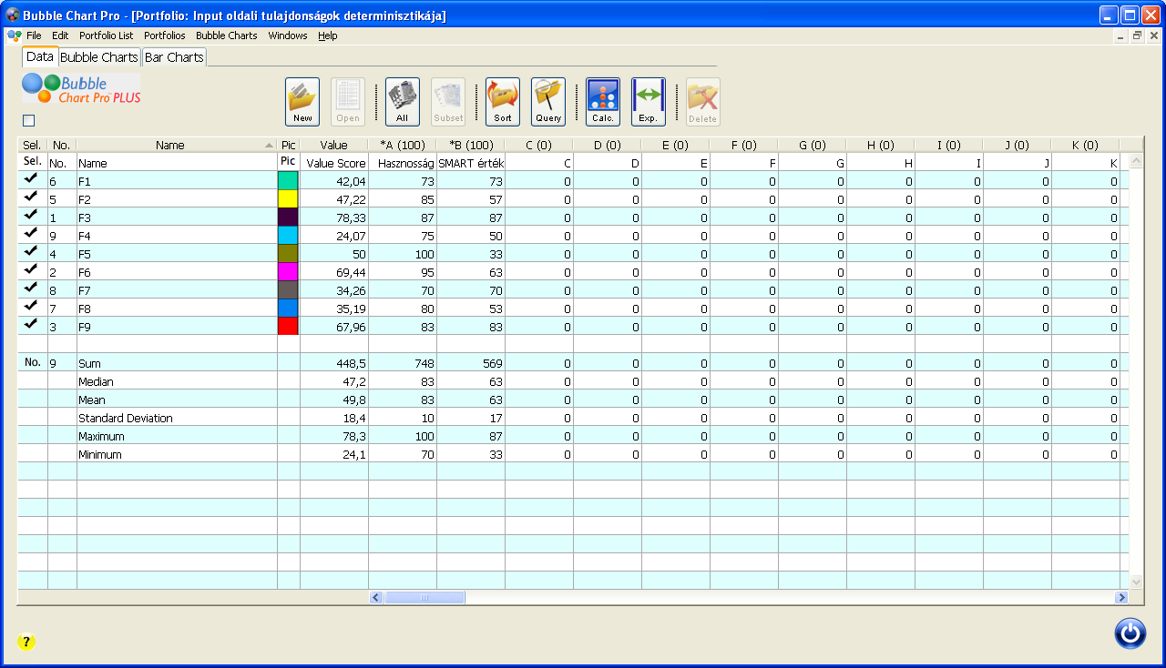Click the Bubble Chart Pro title bar icon
Viewport: 1166px width, 668px height.
click(13, 15)
